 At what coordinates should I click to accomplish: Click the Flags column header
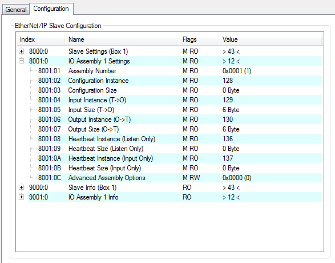point(199,39)
